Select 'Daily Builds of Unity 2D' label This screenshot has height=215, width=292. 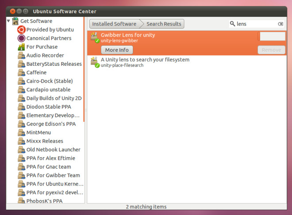[x=54, y=98]
